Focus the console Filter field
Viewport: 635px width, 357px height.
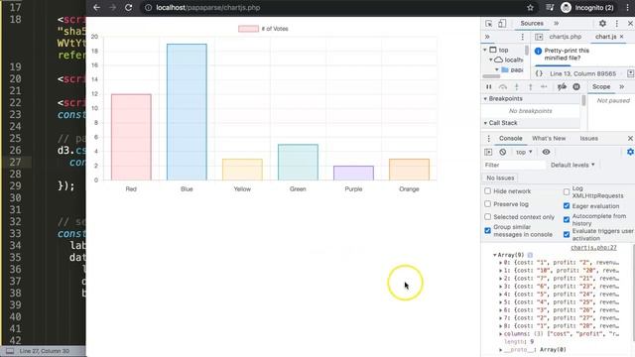(x=514, y=165)
